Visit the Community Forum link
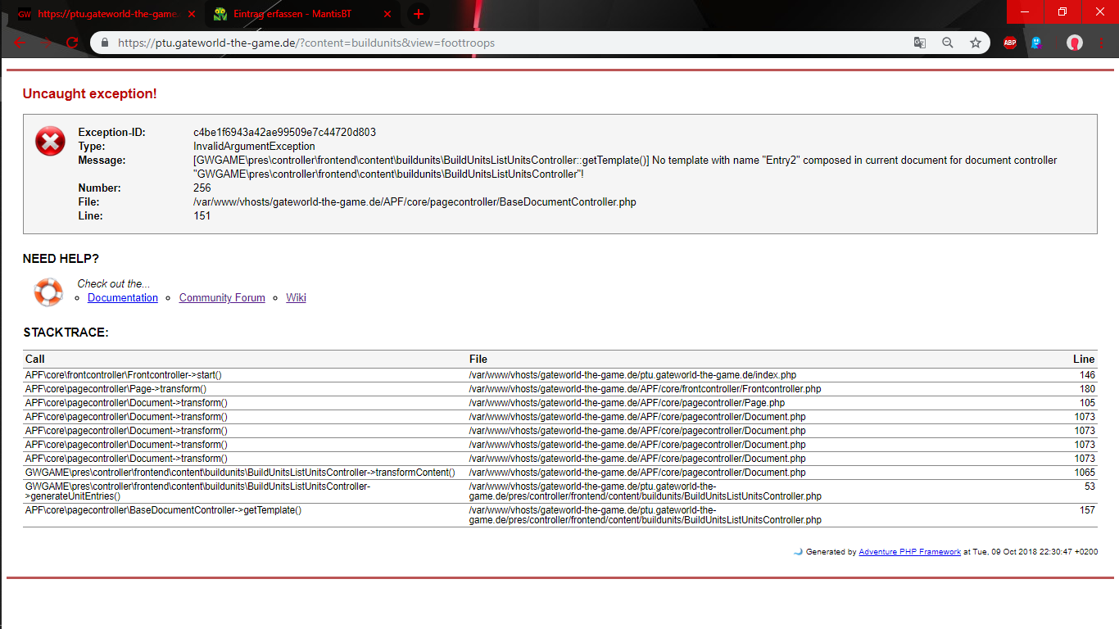 [x=222, y=298]
